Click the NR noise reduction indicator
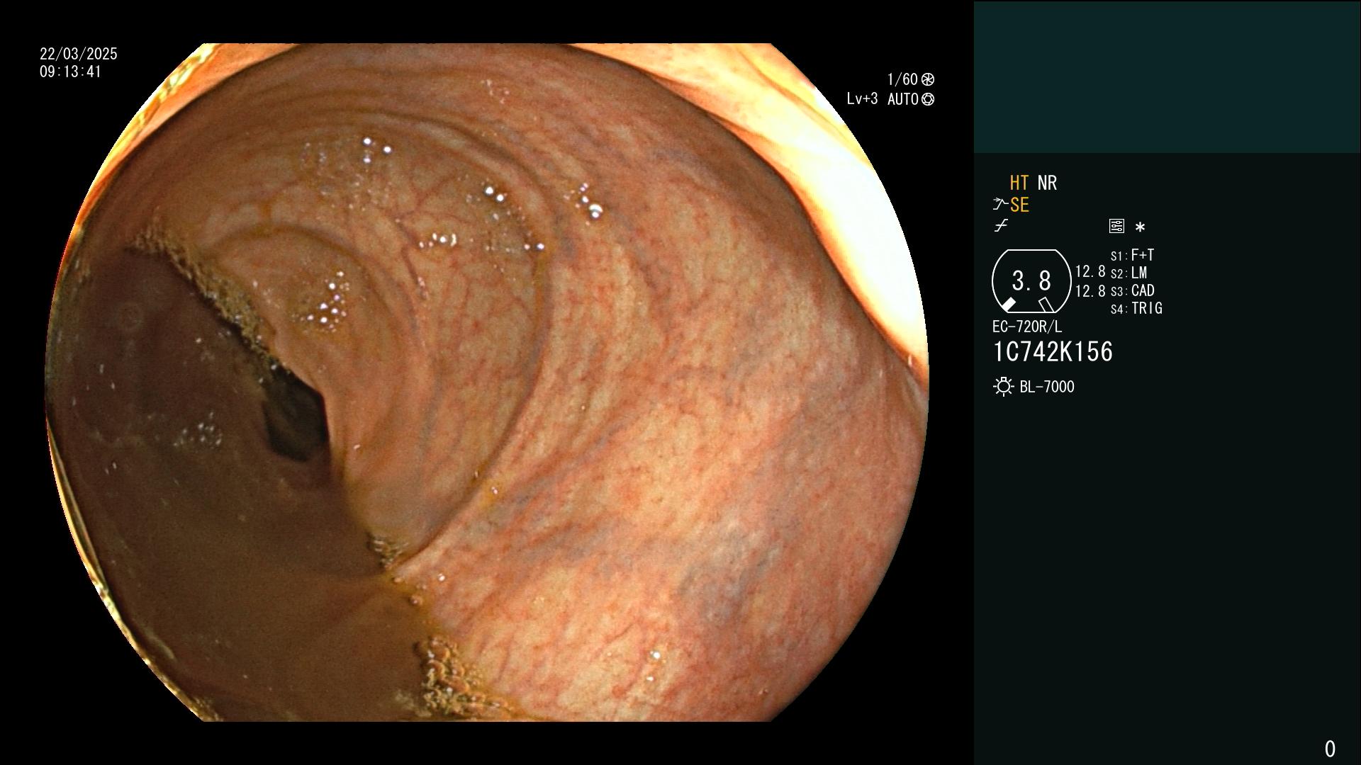The width and height of the screenshot is (1361, 765). tap(1047, 183)
